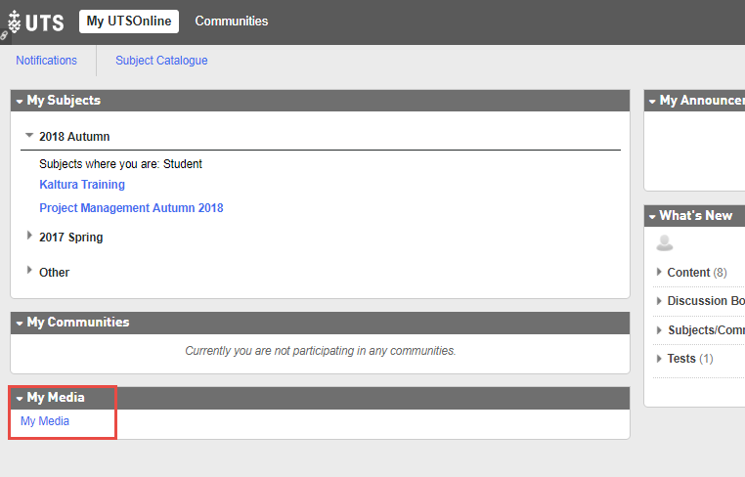This screenshot has width=745, height=477.
Task: Expand Content items in What's New
Action: tap(659, 273)
